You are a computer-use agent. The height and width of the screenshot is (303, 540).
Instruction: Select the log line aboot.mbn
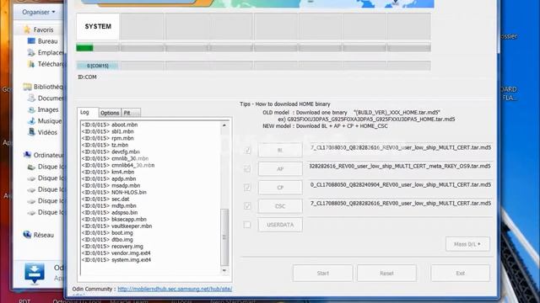[110, 125]
